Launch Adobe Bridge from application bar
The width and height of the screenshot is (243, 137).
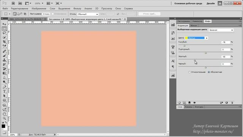point(13,3)
